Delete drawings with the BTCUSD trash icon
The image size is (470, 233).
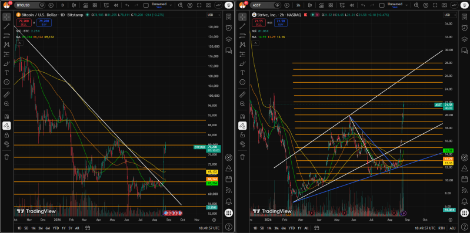(6, 157)
